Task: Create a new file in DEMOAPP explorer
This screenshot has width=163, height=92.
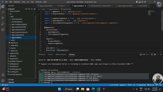Action: (26, 9)
